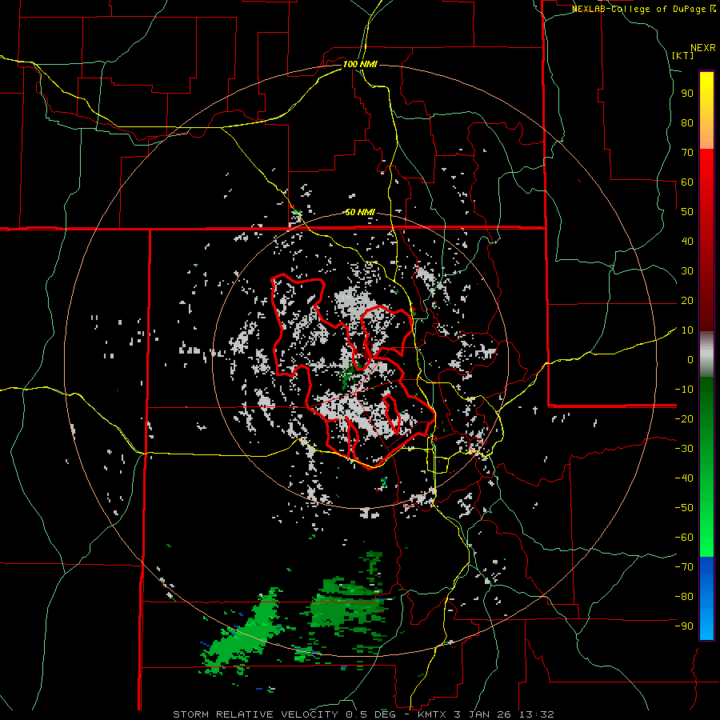The image size is (720, 720).
Task: Click the positive 50 value on the velocity scale
Action: coord(687,212)
